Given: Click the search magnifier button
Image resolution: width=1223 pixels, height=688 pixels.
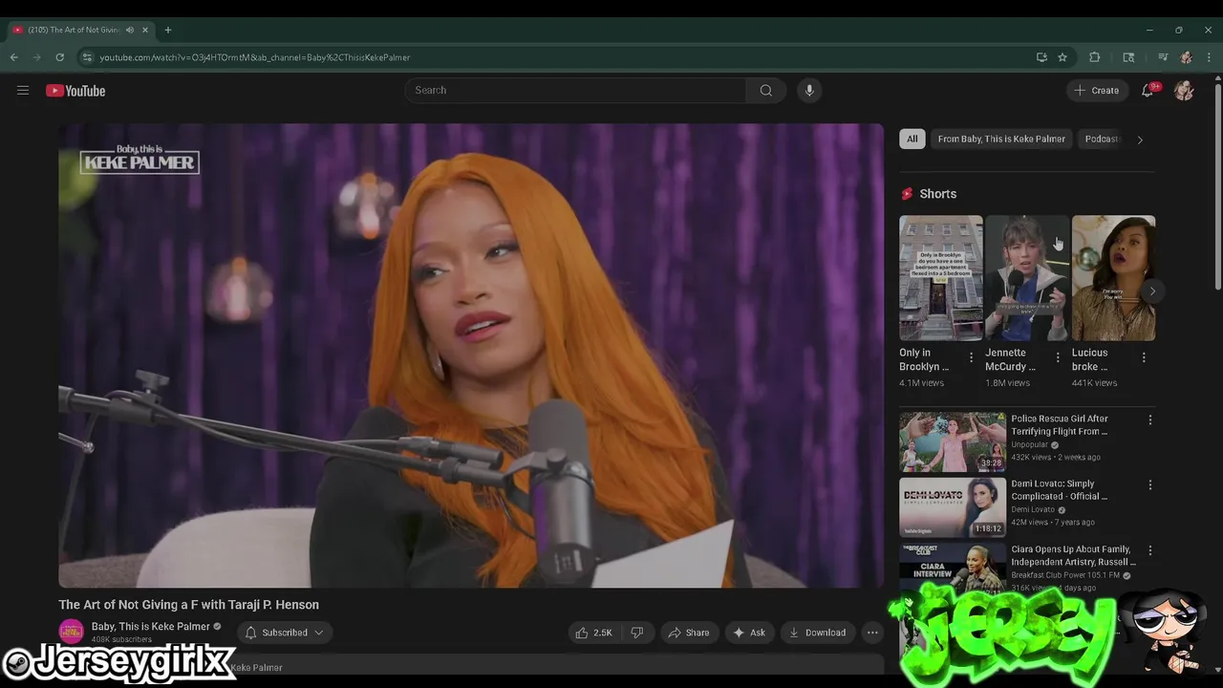Looking at the screenshot, I should [765, 90].
